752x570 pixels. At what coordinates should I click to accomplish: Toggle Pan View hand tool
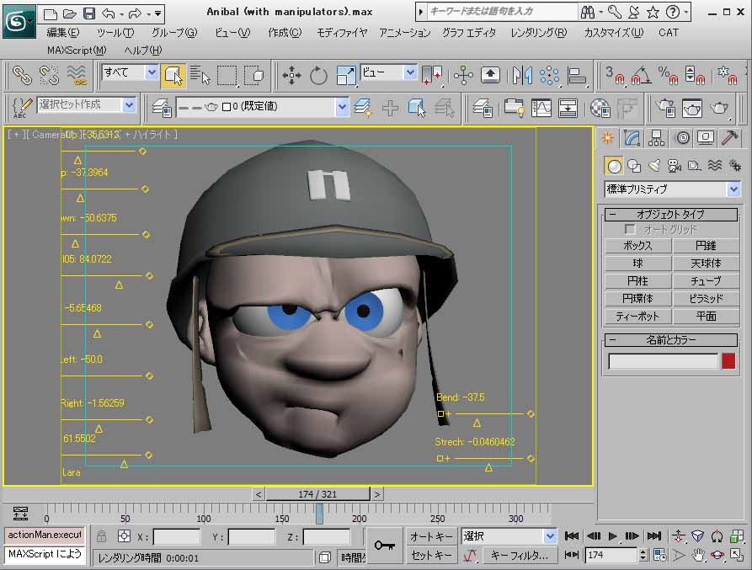(x=698, y=555)
